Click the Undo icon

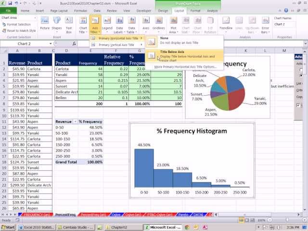pyautogui.click(x=16, y=3)
